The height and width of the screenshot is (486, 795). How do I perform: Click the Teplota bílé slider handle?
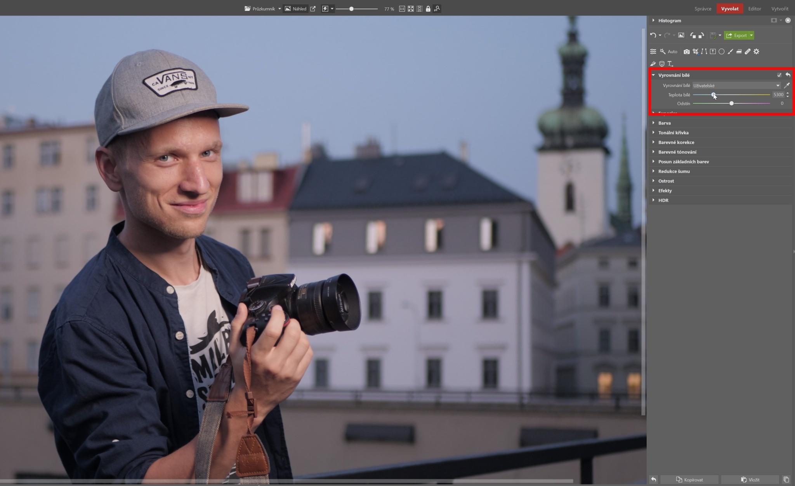coord(713,95)
